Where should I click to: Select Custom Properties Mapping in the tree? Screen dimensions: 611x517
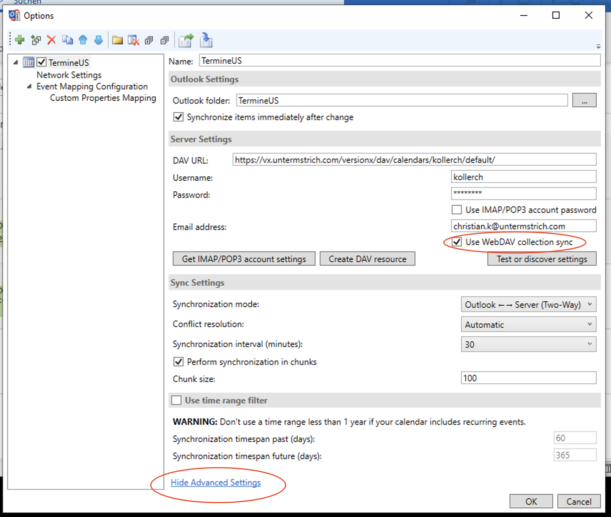pos(103,98)
